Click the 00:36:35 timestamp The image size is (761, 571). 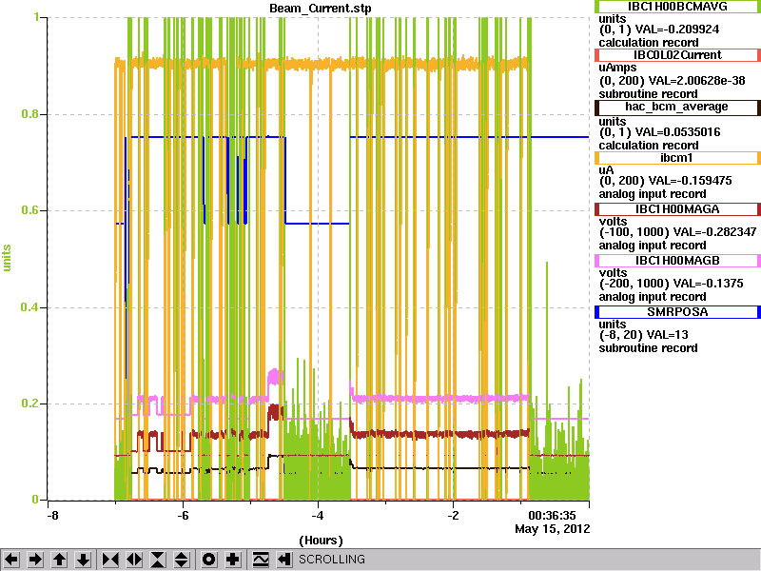click(x=553, y=515)
